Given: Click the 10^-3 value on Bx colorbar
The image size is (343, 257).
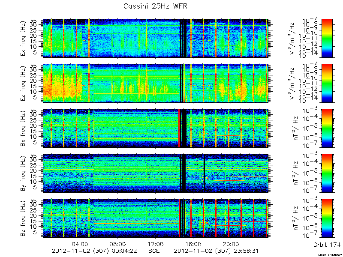Looking at the screenshot, I should (311, 111).
